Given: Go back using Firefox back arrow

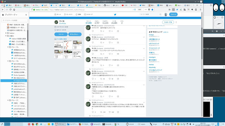Looking at the screenshot, I should point(3,9).
